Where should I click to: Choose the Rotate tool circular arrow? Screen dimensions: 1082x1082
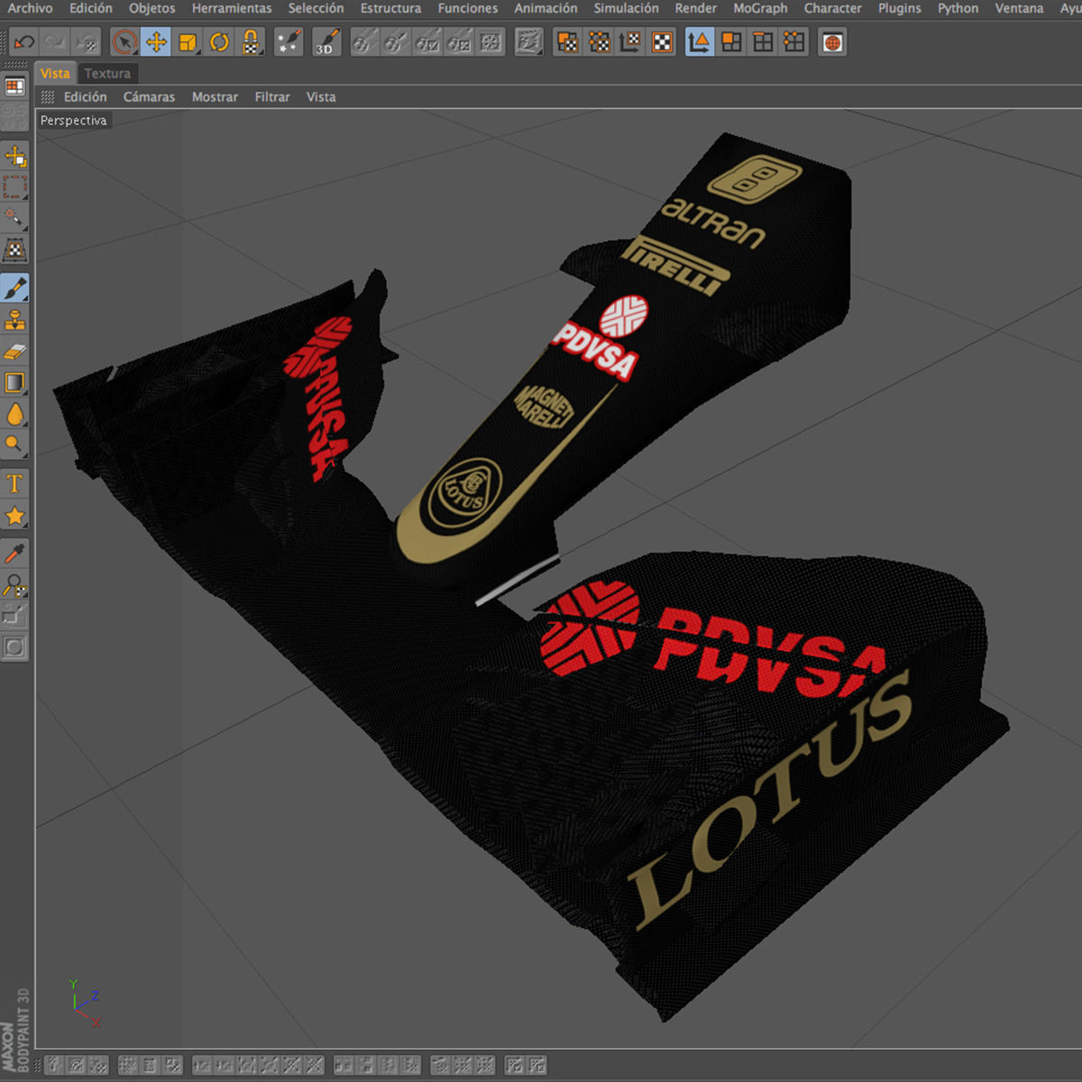[219, 42]
